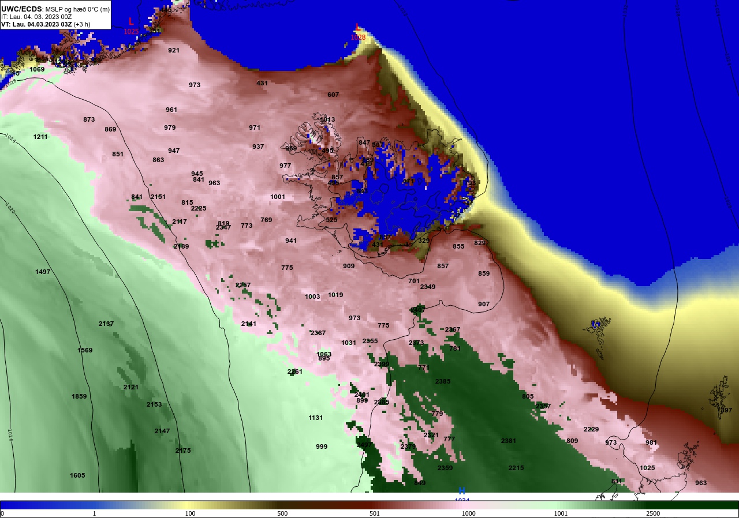Click the map value 981

pos(651,442)
